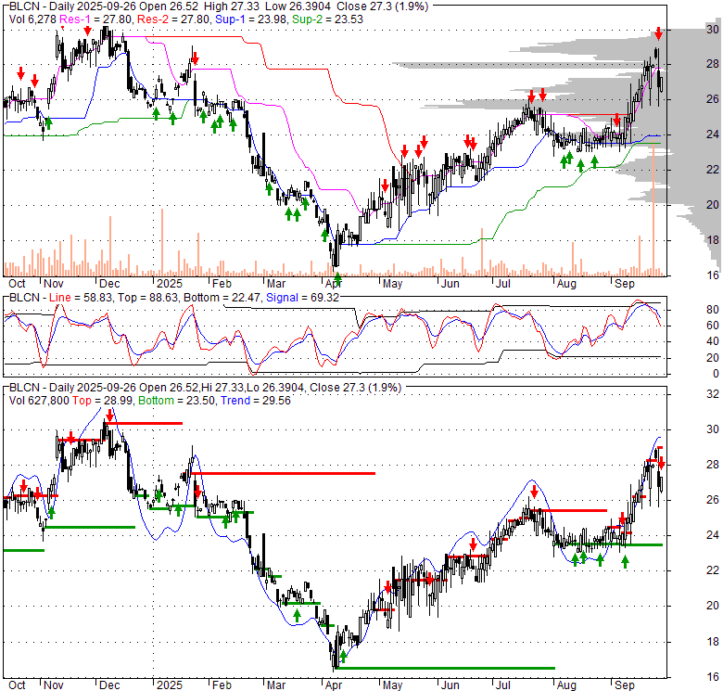
Task: Click the Signal = 69.32 indicator label
Action: tap(302, 298)
